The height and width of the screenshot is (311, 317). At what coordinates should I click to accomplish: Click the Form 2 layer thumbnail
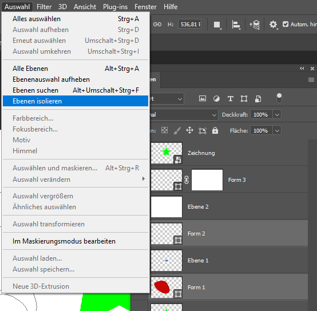point(167,234)
